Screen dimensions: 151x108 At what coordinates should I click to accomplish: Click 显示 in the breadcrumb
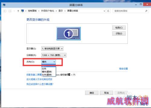[61, 11]
